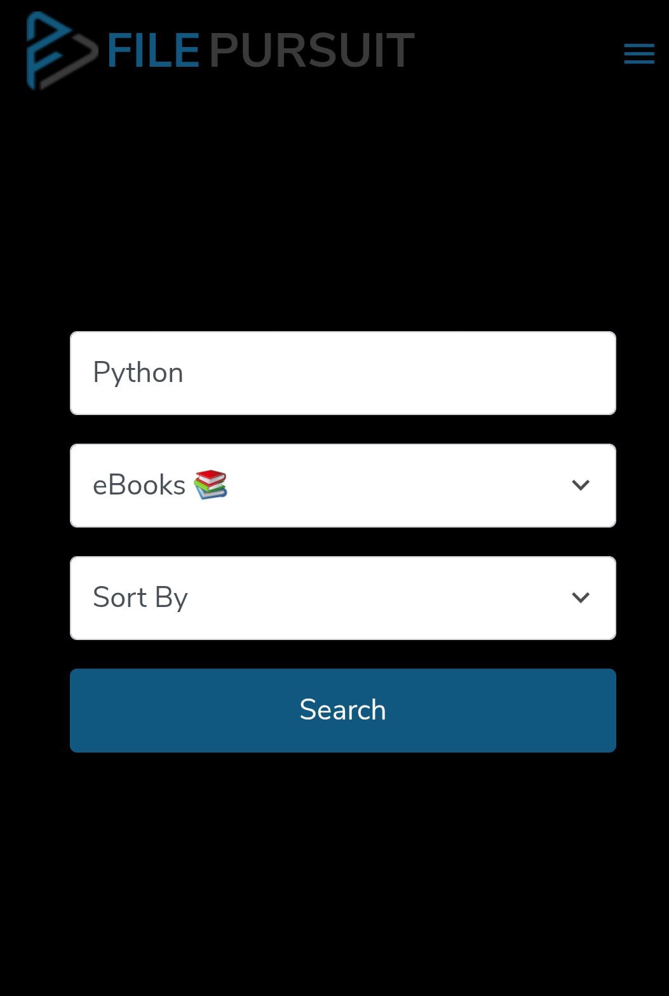Click the chevron arrow on Sort By selector

[581, 597]
